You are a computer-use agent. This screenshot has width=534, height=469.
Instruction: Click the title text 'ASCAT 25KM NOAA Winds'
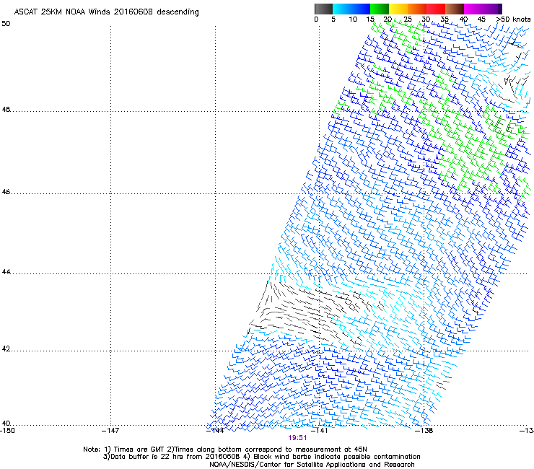point(63,12)
